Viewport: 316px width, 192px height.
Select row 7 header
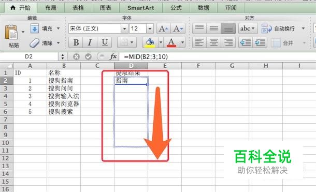pyautogui.click(x=6, y=120)
